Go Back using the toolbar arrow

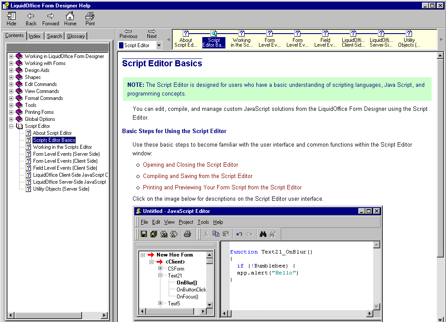[31, 19]
